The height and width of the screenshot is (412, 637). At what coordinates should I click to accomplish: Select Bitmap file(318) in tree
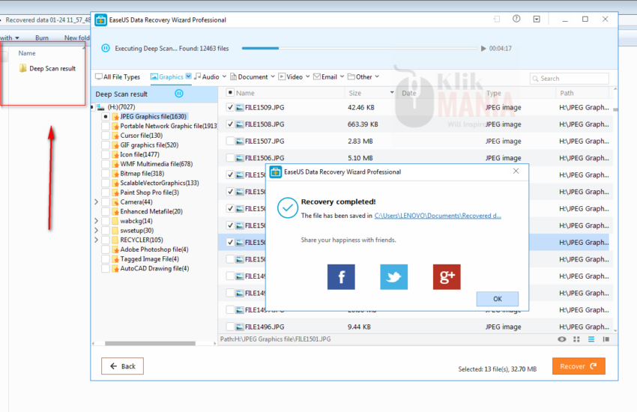tap(142, 173)
